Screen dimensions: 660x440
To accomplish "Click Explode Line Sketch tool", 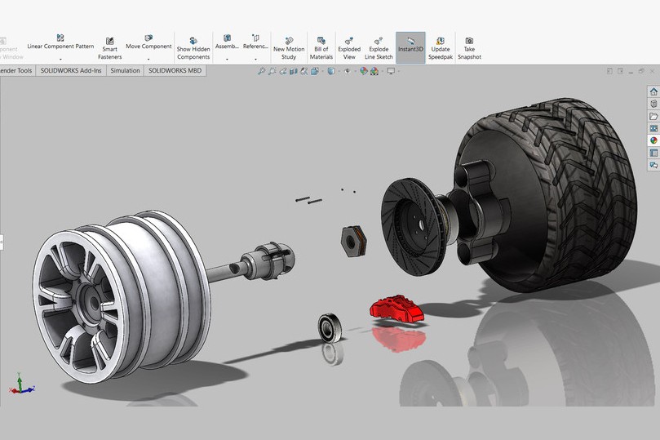I will click(x=379, y=48).
